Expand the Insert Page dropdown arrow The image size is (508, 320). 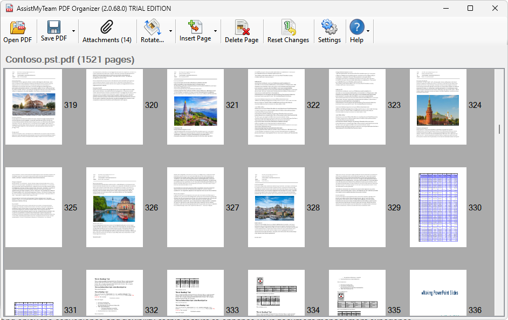coord(216,31)
